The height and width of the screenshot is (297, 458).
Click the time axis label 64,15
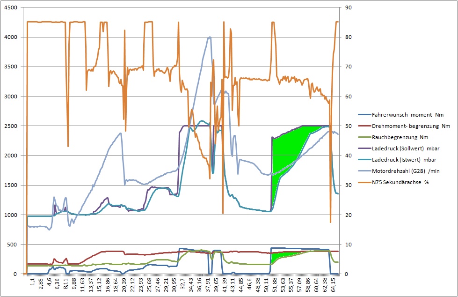click(333, 285)
